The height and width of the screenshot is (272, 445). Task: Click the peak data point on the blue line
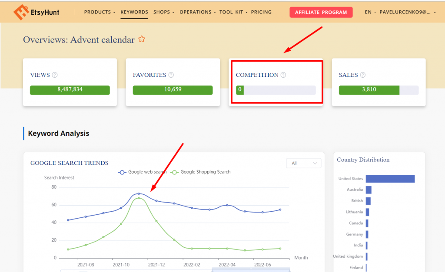[x=139, y=193]
